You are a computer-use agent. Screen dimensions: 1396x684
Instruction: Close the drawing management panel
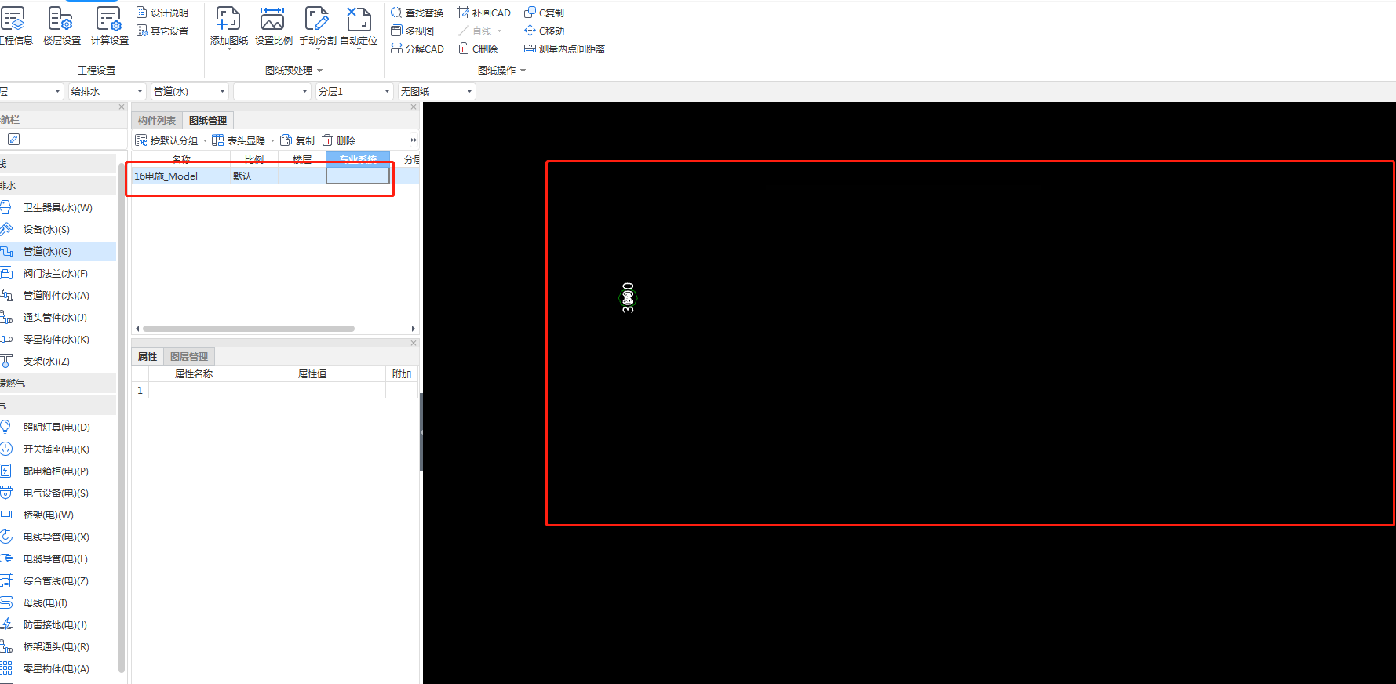414,107
